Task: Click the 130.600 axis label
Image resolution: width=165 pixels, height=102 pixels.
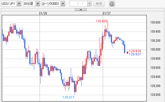Action: [x=155, y=22]
